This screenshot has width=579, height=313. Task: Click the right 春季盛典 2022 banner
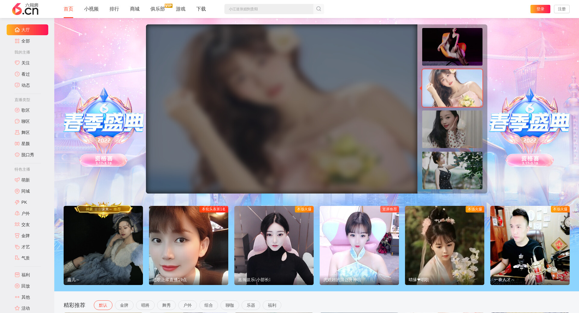530,126
